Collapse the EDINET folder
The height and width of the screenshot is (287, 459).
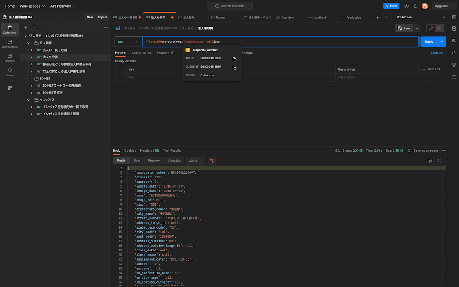click(28, 78)
